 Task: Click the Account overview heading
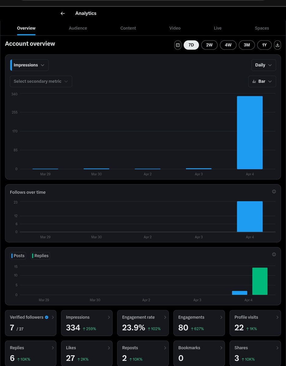click(x=30, y=44)
